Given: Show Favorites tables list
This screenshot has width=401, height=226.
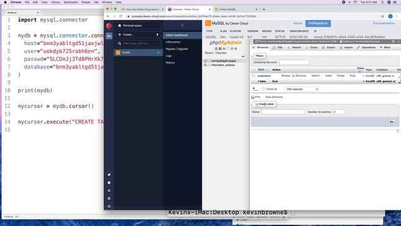Looking at the screenshot, I should (221, 53).
